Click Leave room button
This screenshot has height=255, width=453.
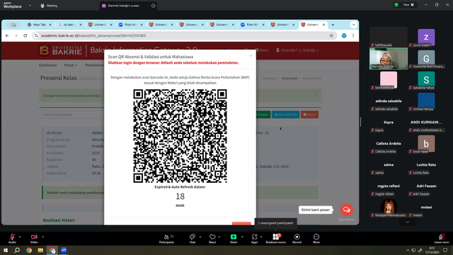coord(442,239)
